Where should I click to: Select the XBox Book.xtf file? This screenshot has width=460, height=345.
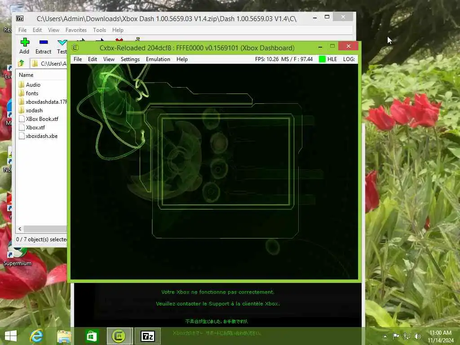39,119
